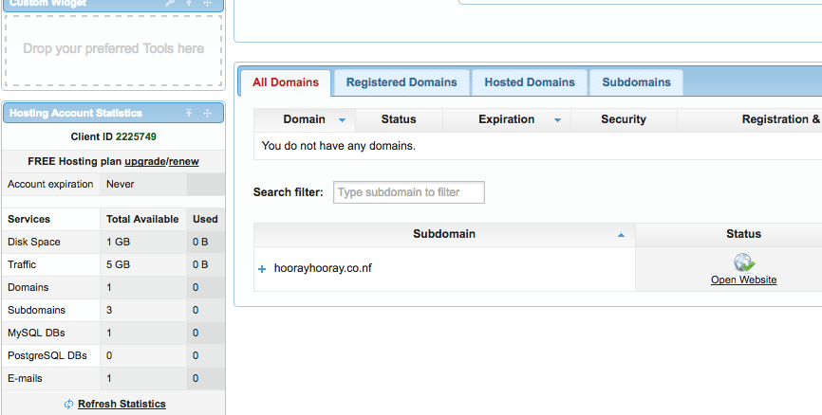The image size is (822, 415).
Task: Open the Hosted Domains tab
Action: [530, 82]
